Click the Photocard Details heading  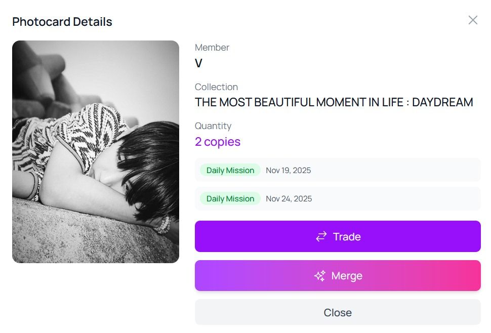pyautogui.click(x=62, y=22)
